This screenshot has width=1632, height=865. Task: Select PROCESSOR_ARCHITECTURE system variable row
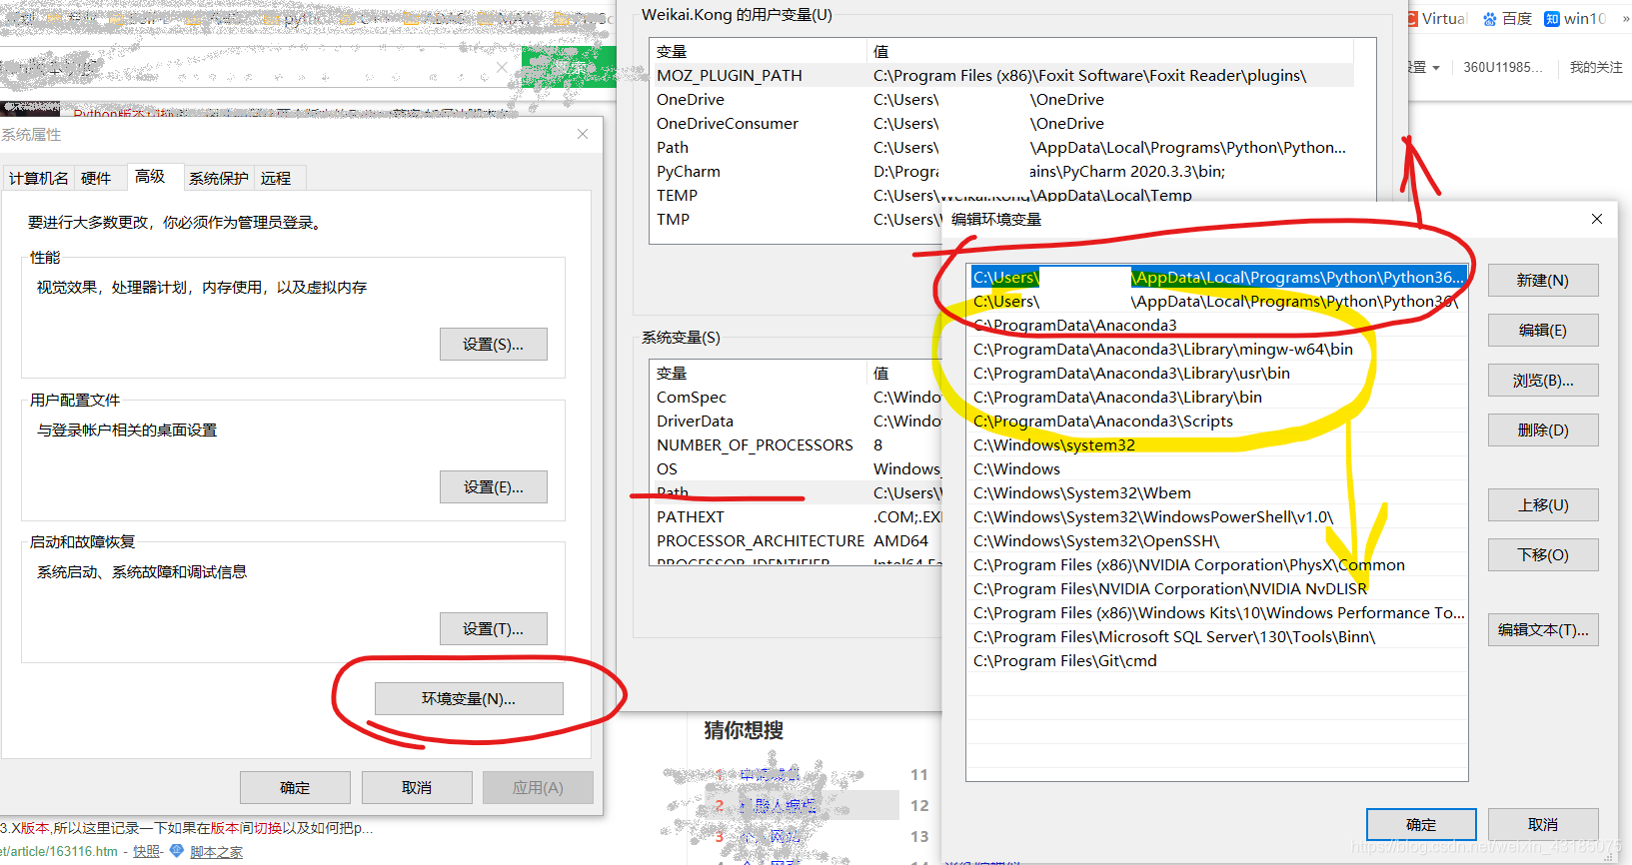tap(797, 541)
